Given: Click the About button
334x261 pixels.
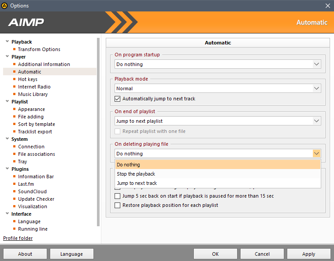Looking at the screenshot, I should click(x=25, y=254).
